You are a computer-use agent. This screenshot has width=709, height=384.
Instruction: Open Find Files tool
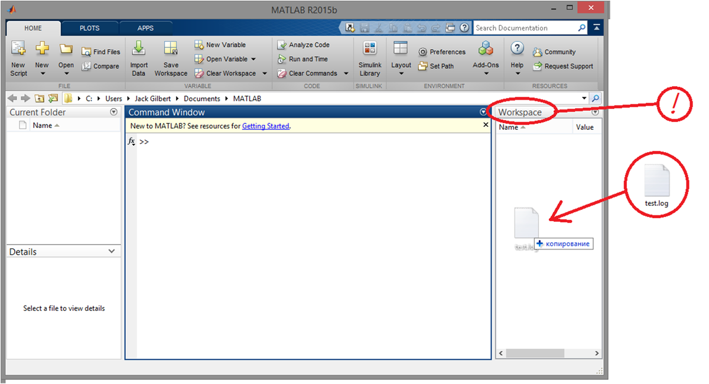(100, 52)
